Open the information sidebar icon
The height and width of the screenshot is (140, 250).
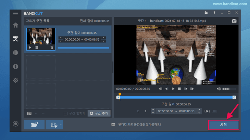click(15, 67)
